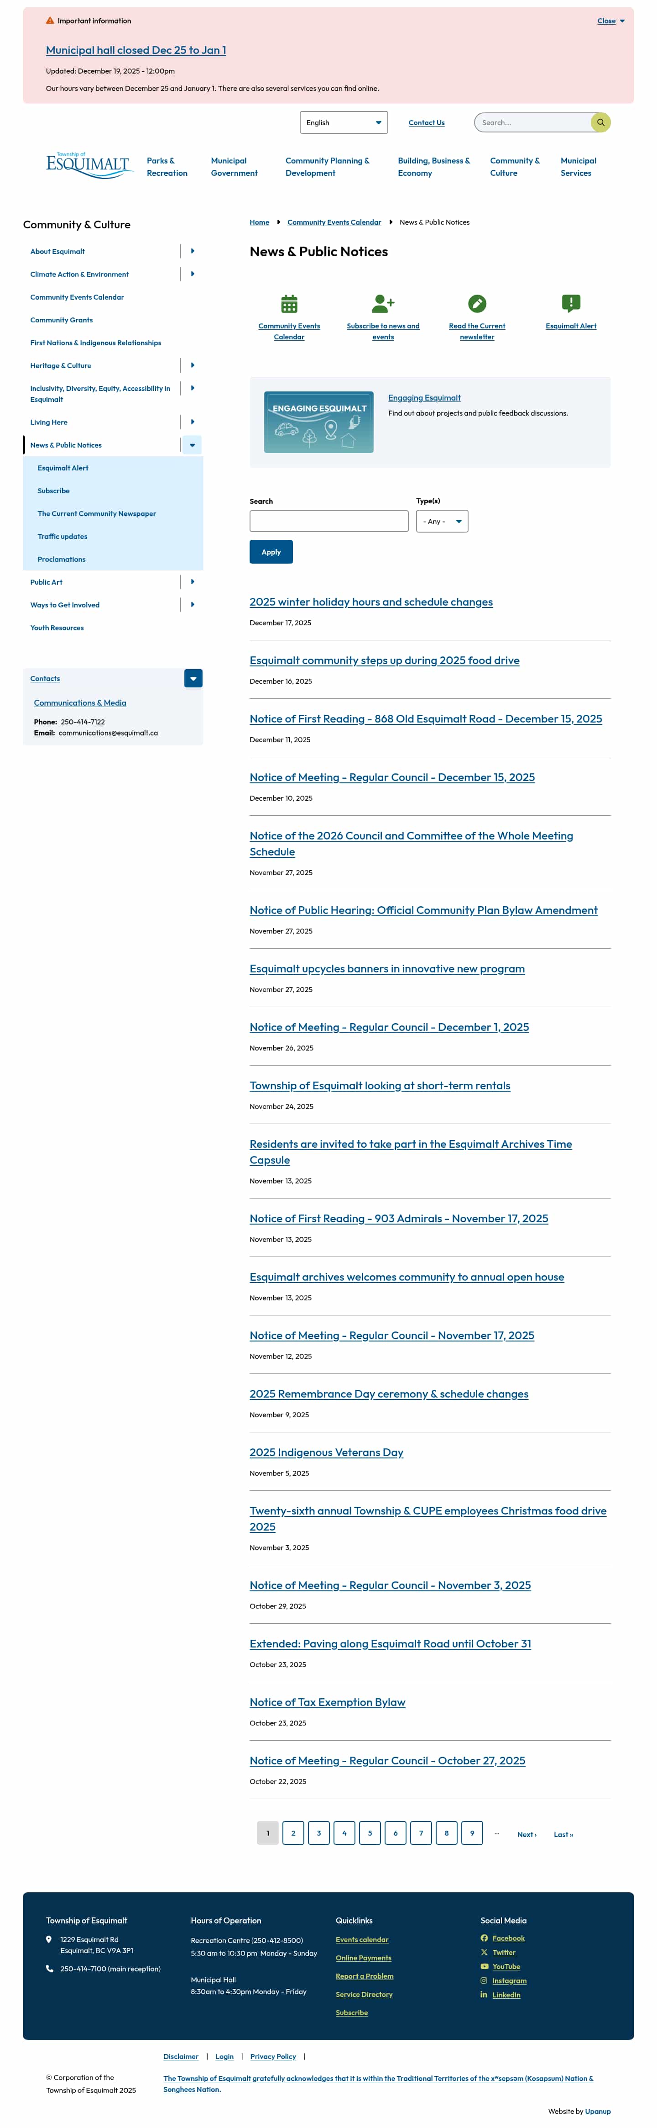Open the Type(s) '- Any -' dropdown

coord(442,520)
